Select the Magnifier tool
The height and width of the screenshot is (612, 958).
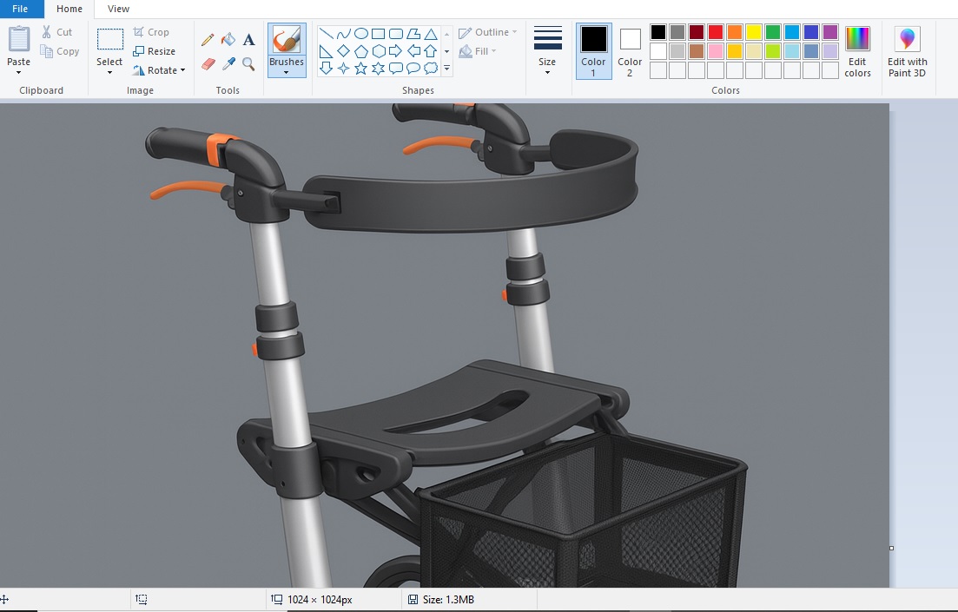(249, 63)
